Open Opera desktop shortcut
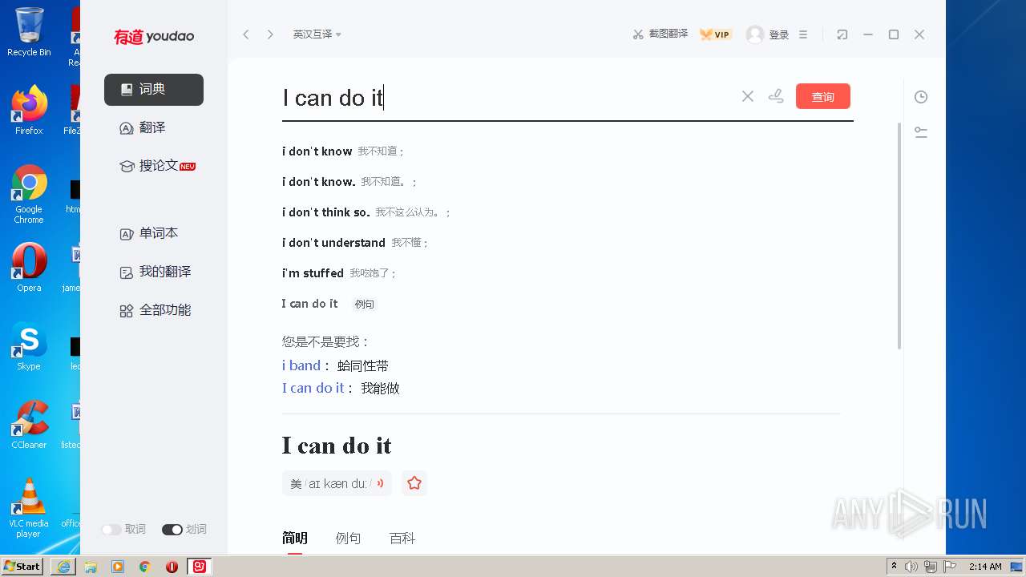The image size is (1026, 577). tap(29, 268)
